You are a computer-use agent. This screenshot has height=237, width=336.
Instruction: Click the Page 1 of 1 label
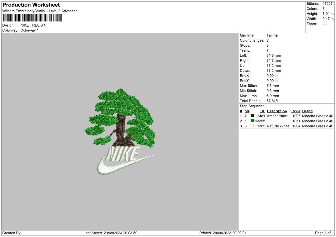(x=324, y=233)
